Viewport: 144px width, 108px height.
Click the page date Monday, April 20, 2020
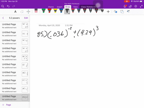(x=49, y=25)
